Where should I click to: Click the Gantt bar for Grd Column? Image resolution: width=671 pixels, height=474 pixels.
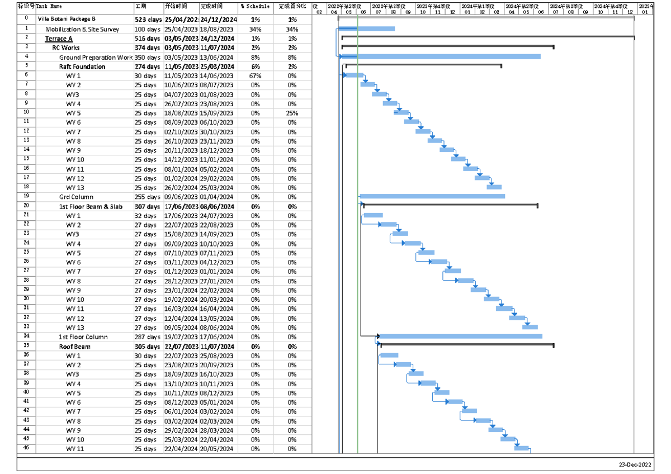[x=432, y=196]
